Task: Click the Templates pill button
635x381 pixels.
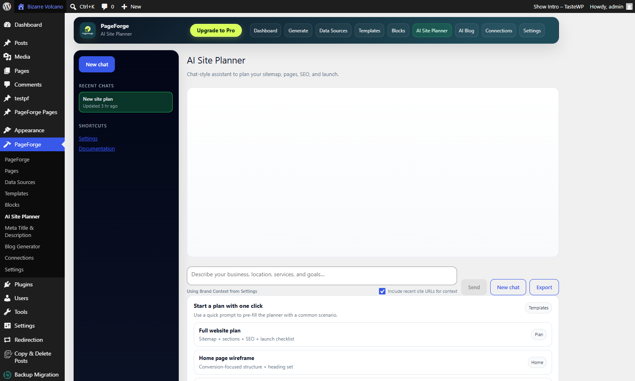Action: click(x=539, y=308)
